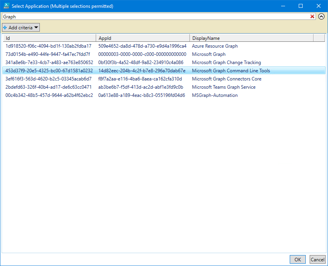Select Microsoft Graph Connectors Core row
Viewport: 328px width, 266px height.
click(x=226, y=79)
